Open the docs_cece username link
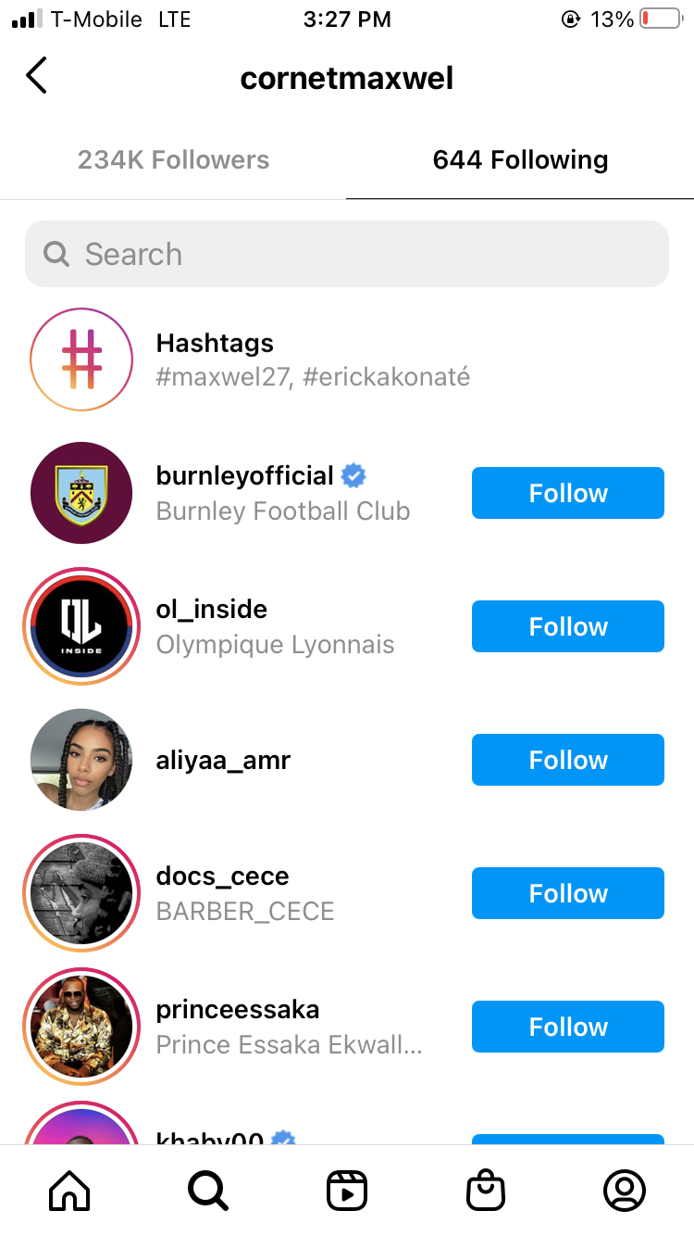The height and width of the screenshot is (1236, 694). pos(223,877)
